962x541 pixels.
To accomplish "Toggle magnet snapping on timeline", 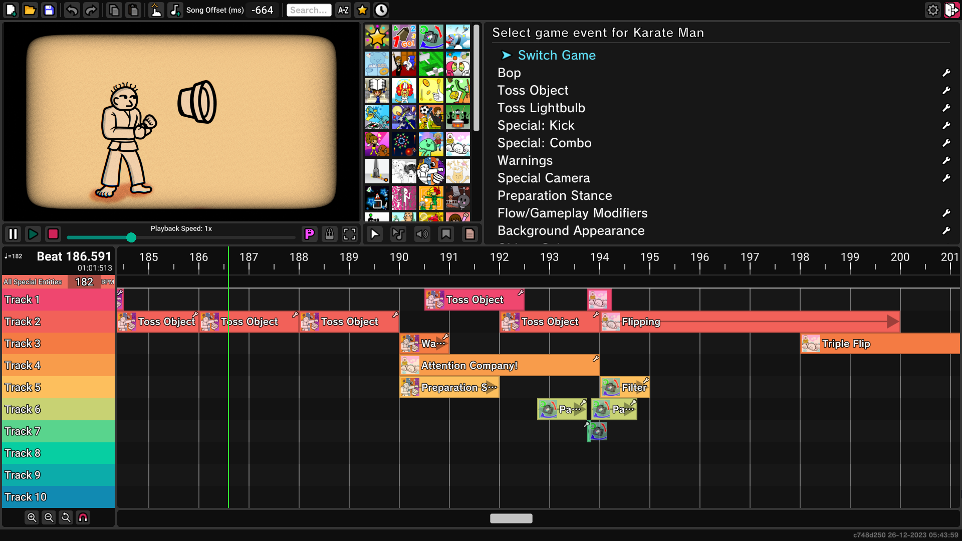I will tap(83, 517).
